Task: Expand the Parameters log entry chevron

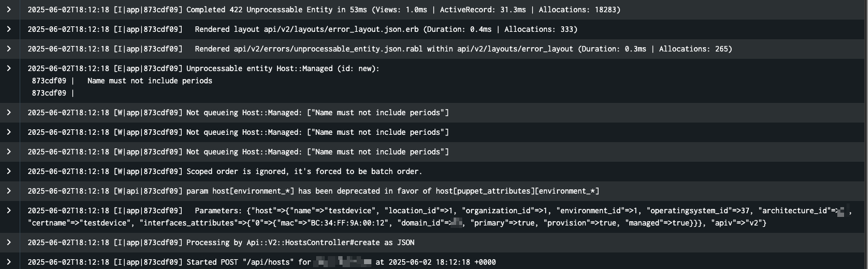Action: click(x=9, y=211)
